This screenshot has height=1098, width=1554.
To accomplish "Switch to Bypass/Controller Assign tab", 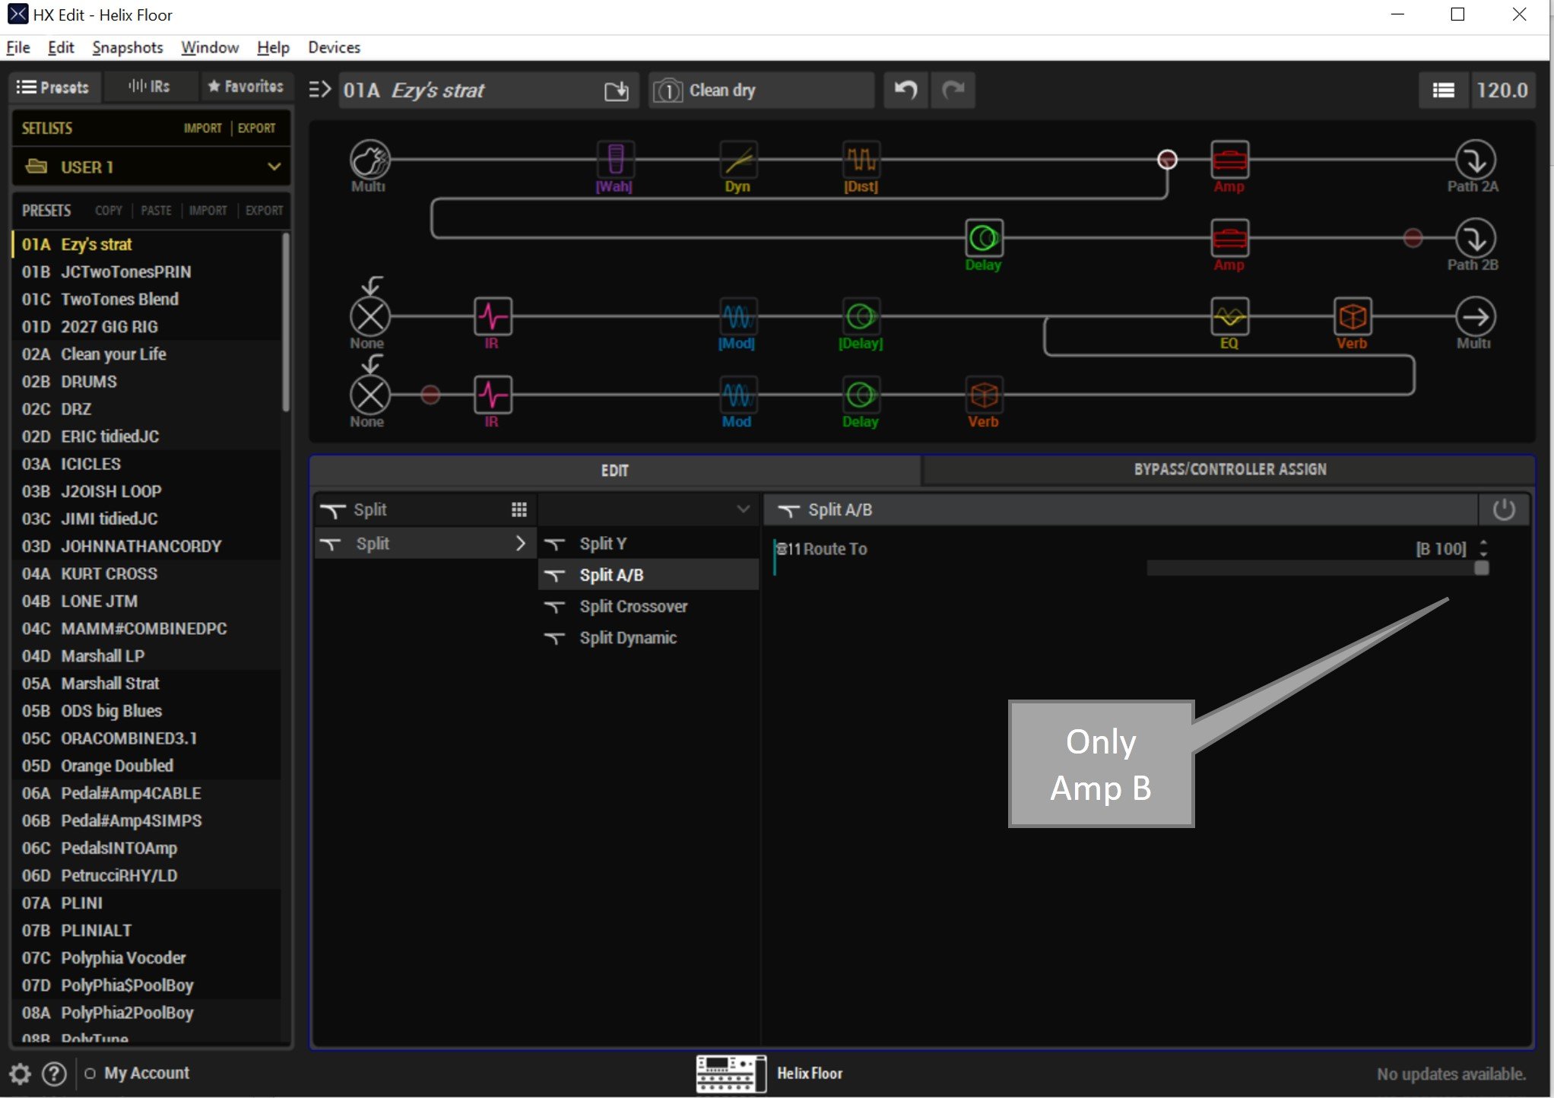I will click(1229, 470).
